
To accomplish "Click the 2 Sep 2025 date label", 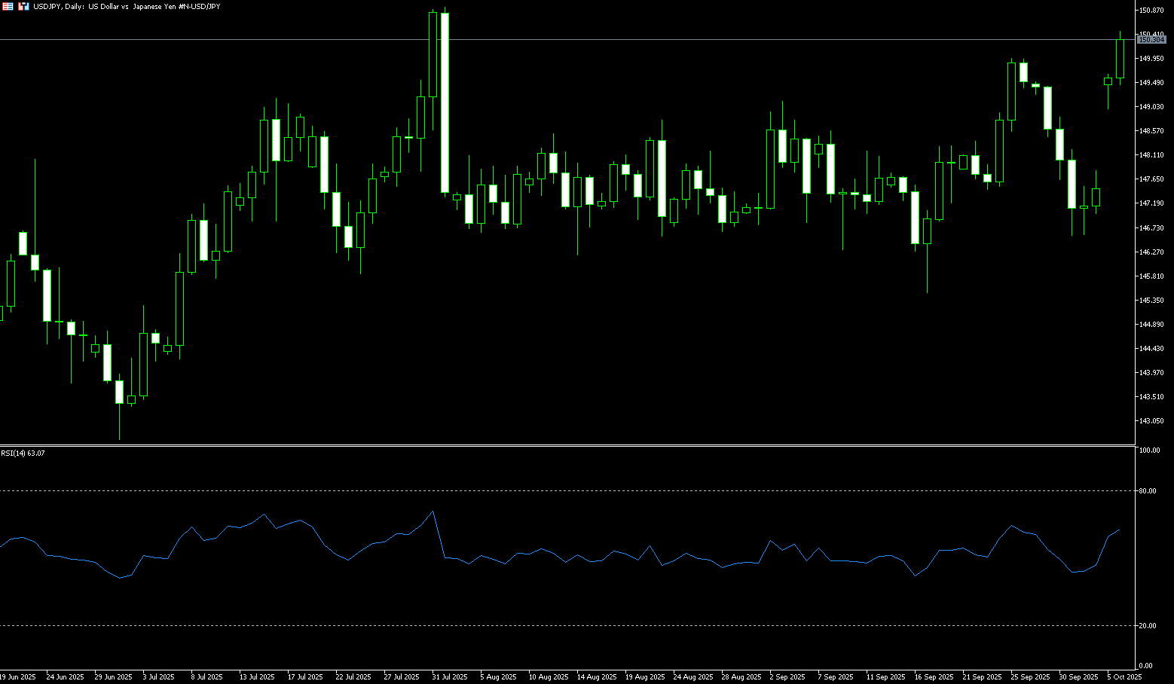I will [x=787, y=677].
